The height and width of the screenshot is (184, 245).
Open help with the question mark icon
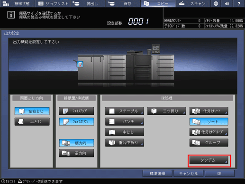tap(239, 3)
